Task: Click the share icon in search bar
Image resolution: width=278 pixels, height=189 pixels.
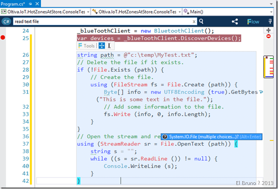Action: (x=235, y=21)
